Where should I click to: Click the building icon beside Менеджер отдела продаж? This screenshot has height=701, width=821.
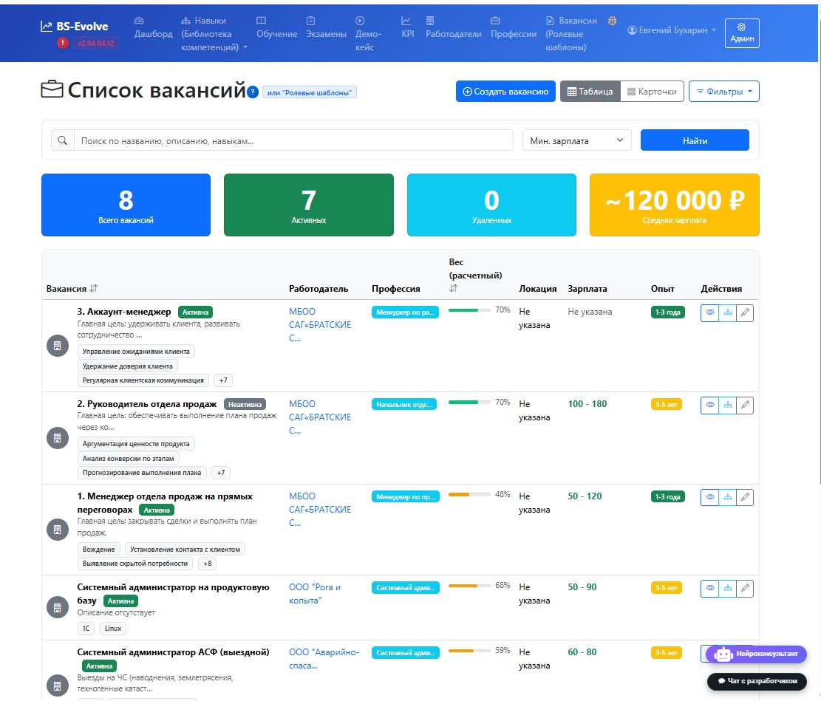pyautogui.click(x=58, y=530)
